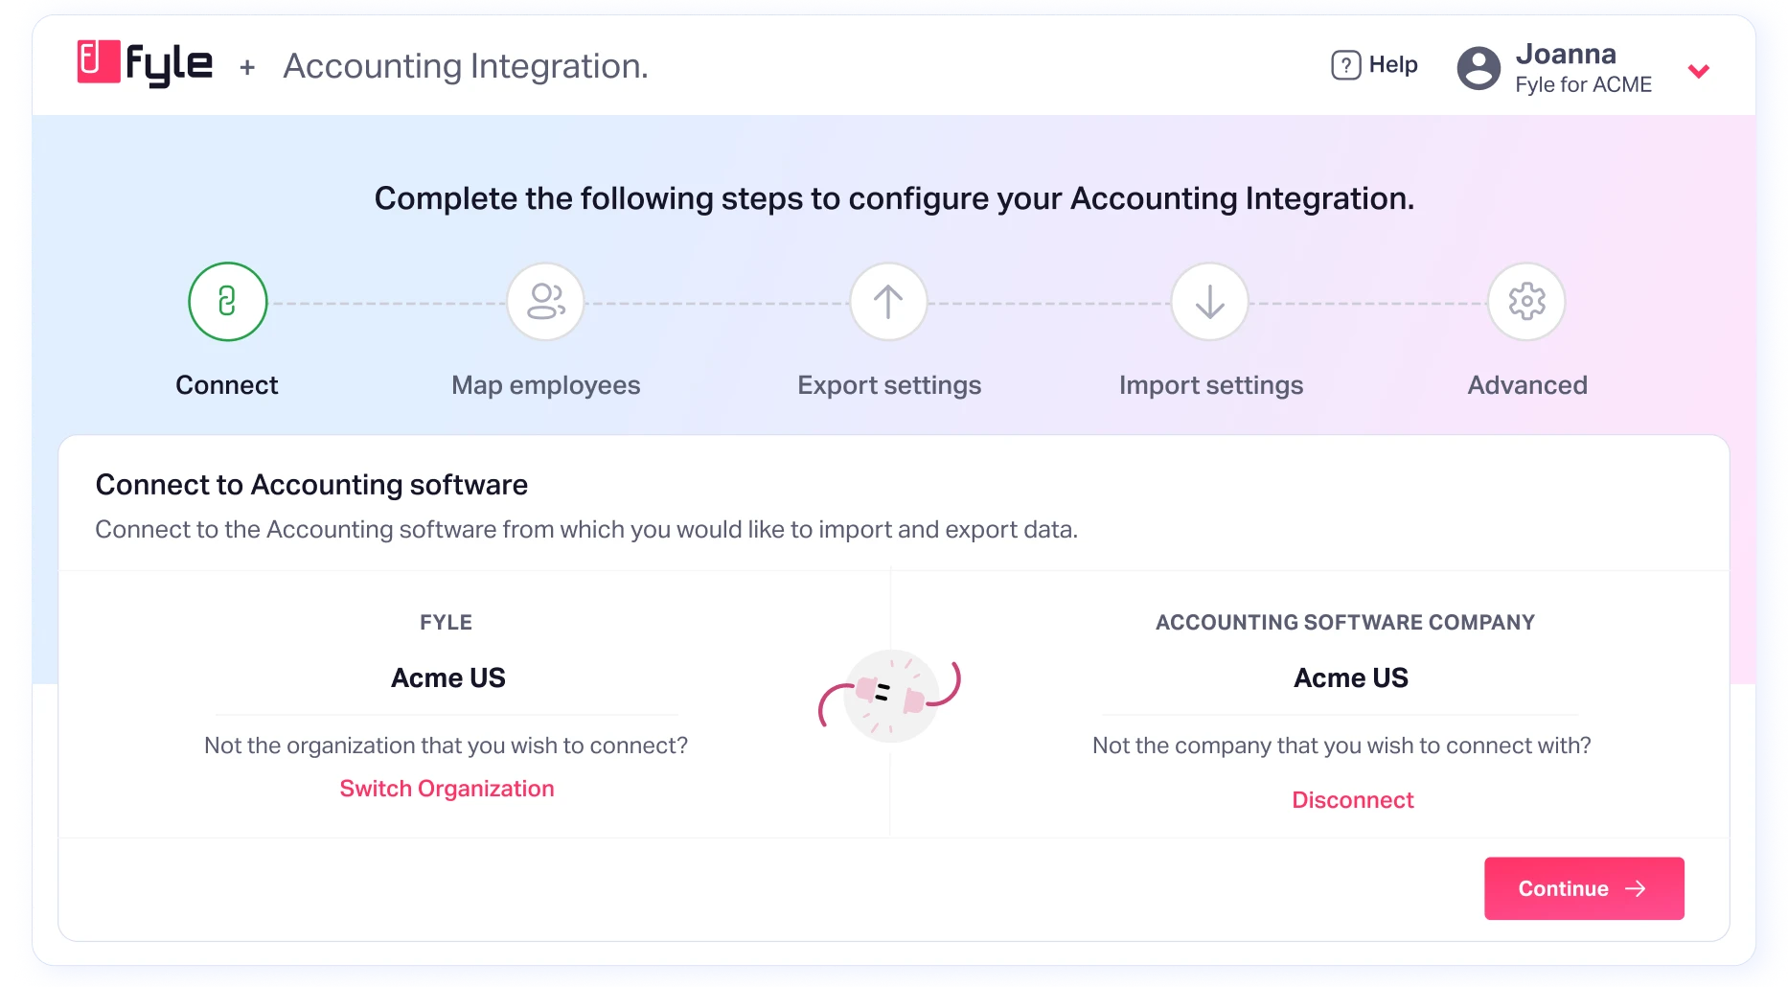Go to the Import settings step label

click(x=1211, y=385)
